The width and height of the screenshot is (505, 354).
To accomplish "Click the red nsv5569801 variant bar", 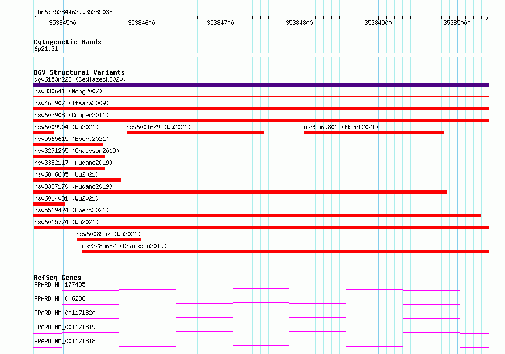I will click(374, 133).
